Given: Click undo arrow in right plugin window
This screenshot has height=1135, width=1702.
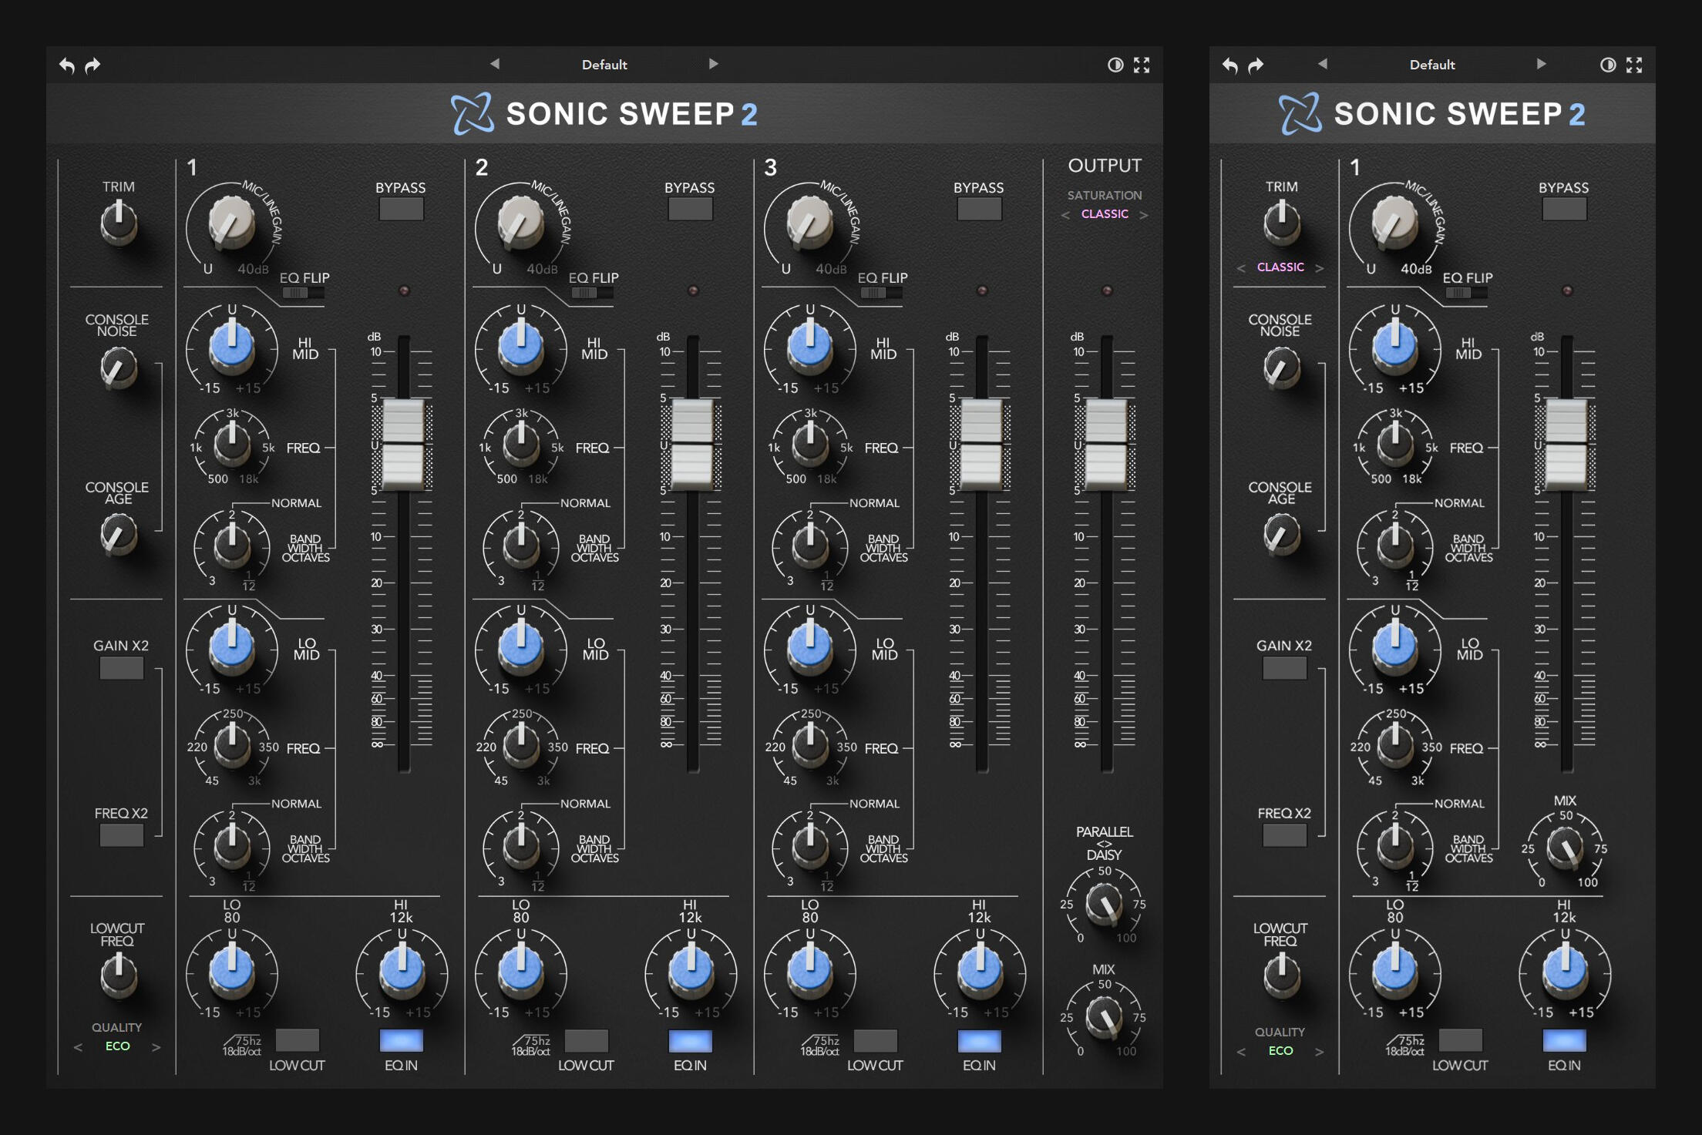Looking at the screenshot, I should coord(1230,65).
